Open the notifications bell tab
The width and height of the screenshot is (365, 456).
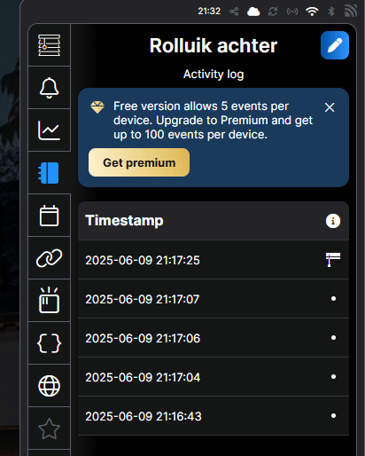[49, 88]
